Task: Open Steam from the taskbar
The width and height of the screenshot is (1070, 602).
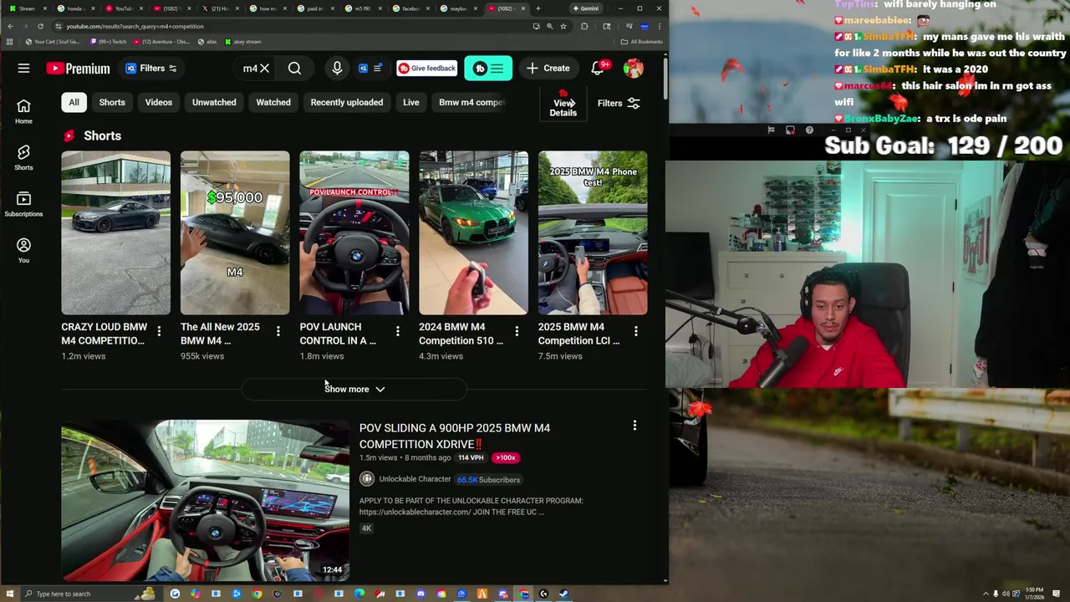Action: click(563, 594)
